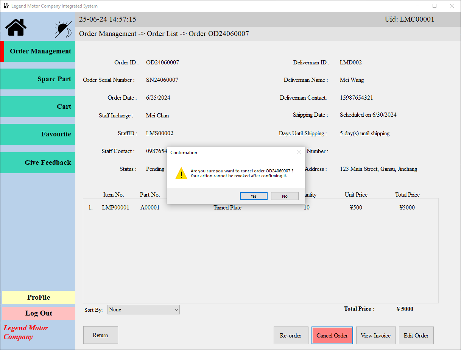Click the red Cancel Order button
Viewport: 461px width, 350px height.
[x=332, y=336]
